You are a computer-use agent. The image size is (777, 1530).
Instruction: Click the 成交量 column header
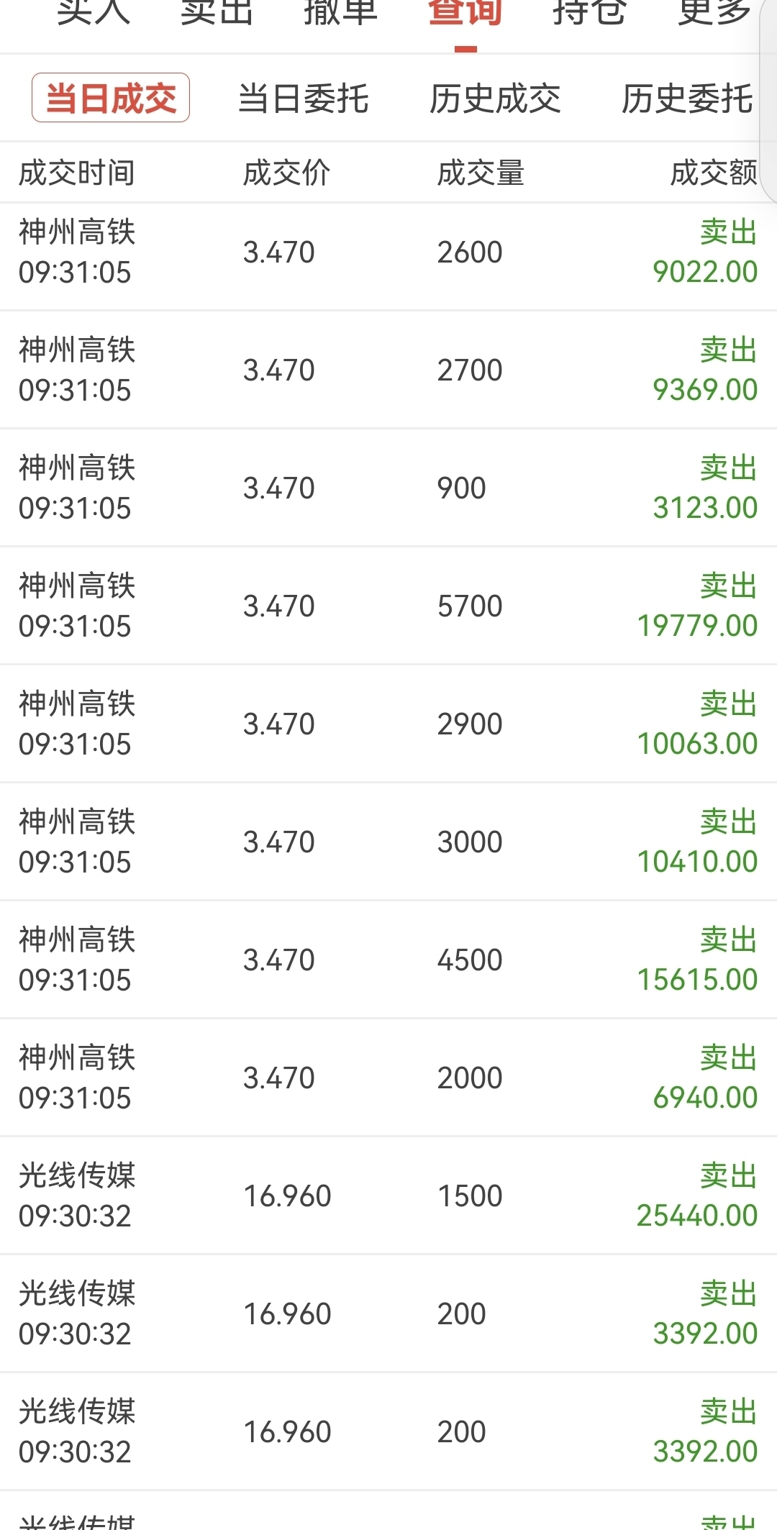click(x=481, y=173)
